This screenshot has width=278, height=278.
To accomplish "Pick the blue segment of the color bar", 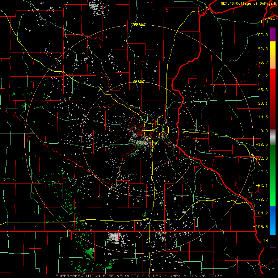I will point(273,220).
